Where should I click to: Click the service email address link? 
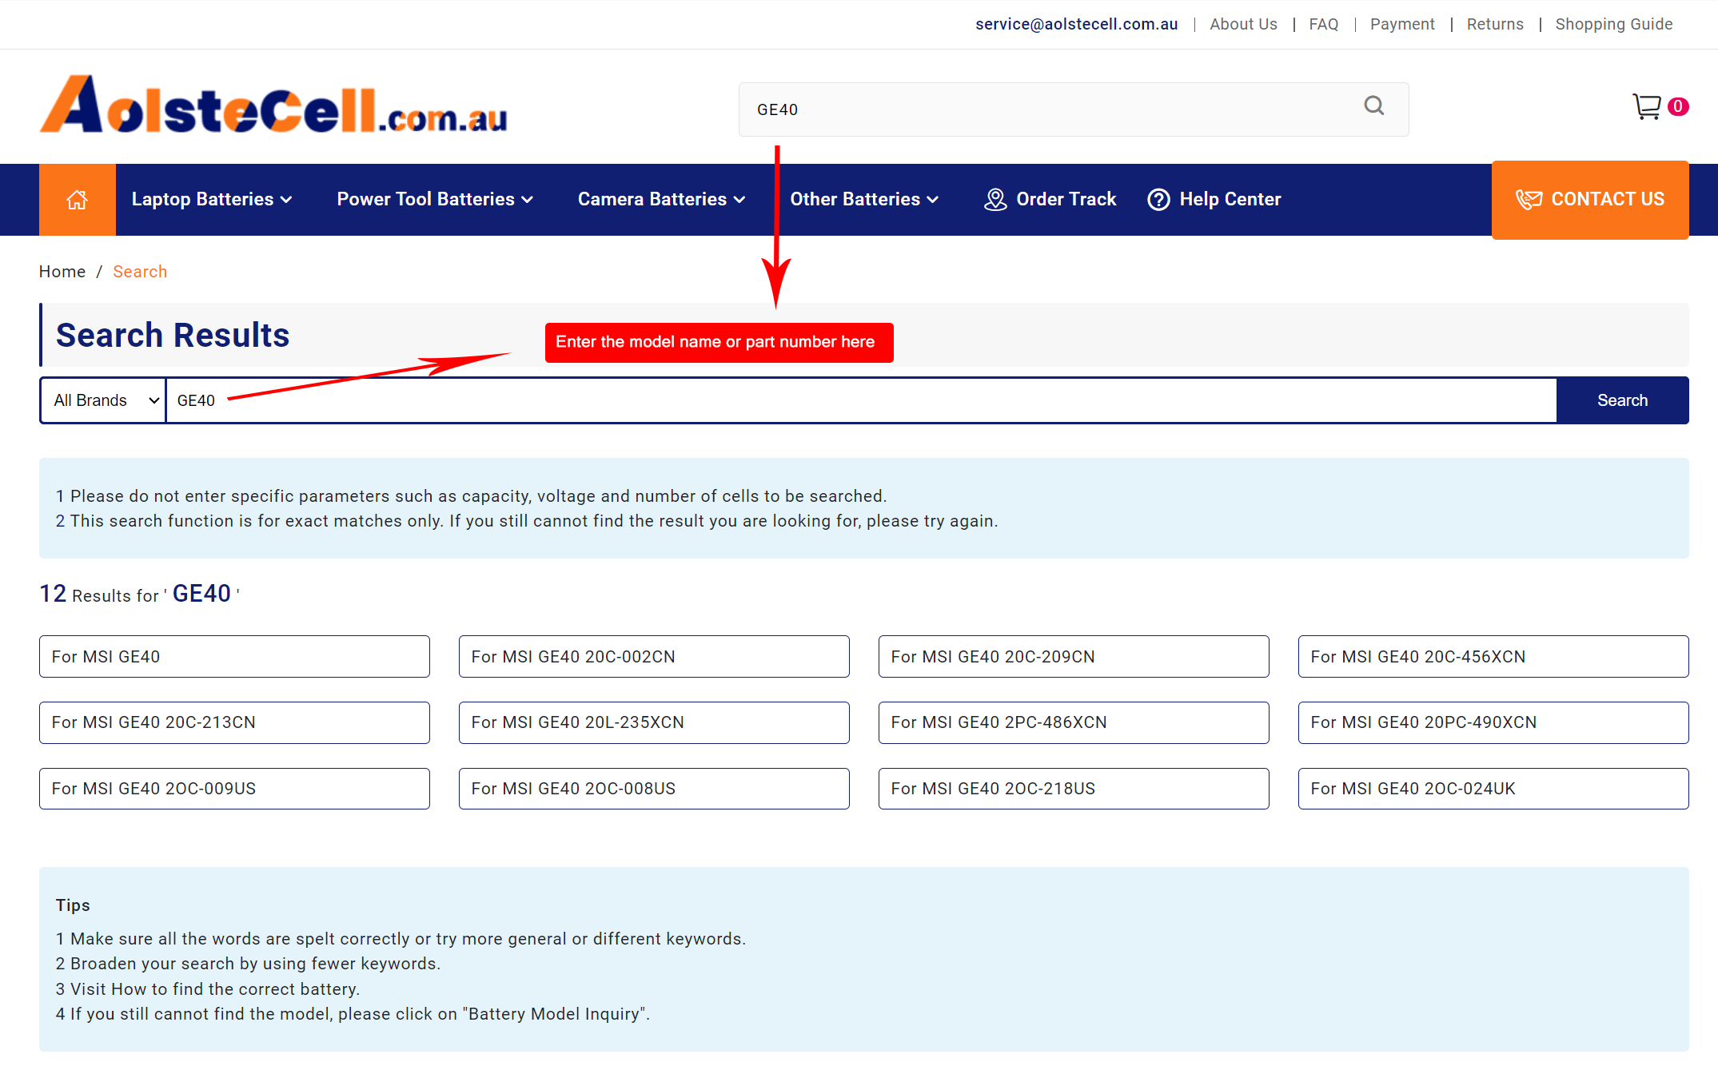1076,24
